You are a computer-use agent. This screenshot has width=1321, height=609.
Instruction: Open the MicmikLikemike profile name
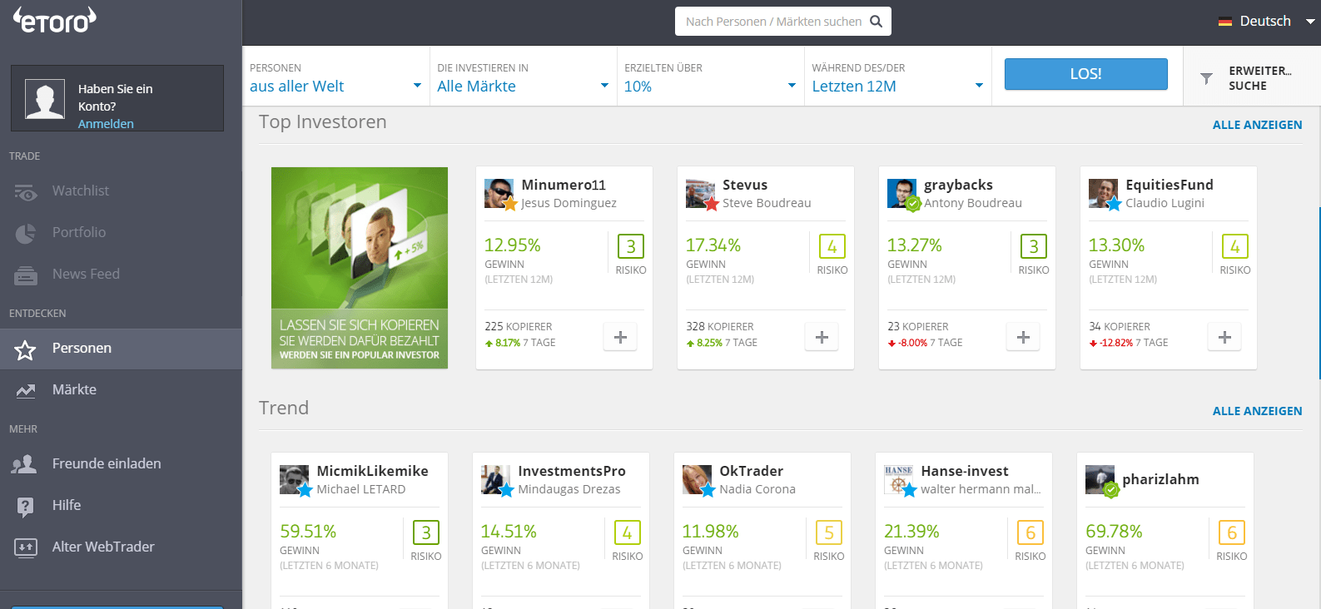pos(372,471)
